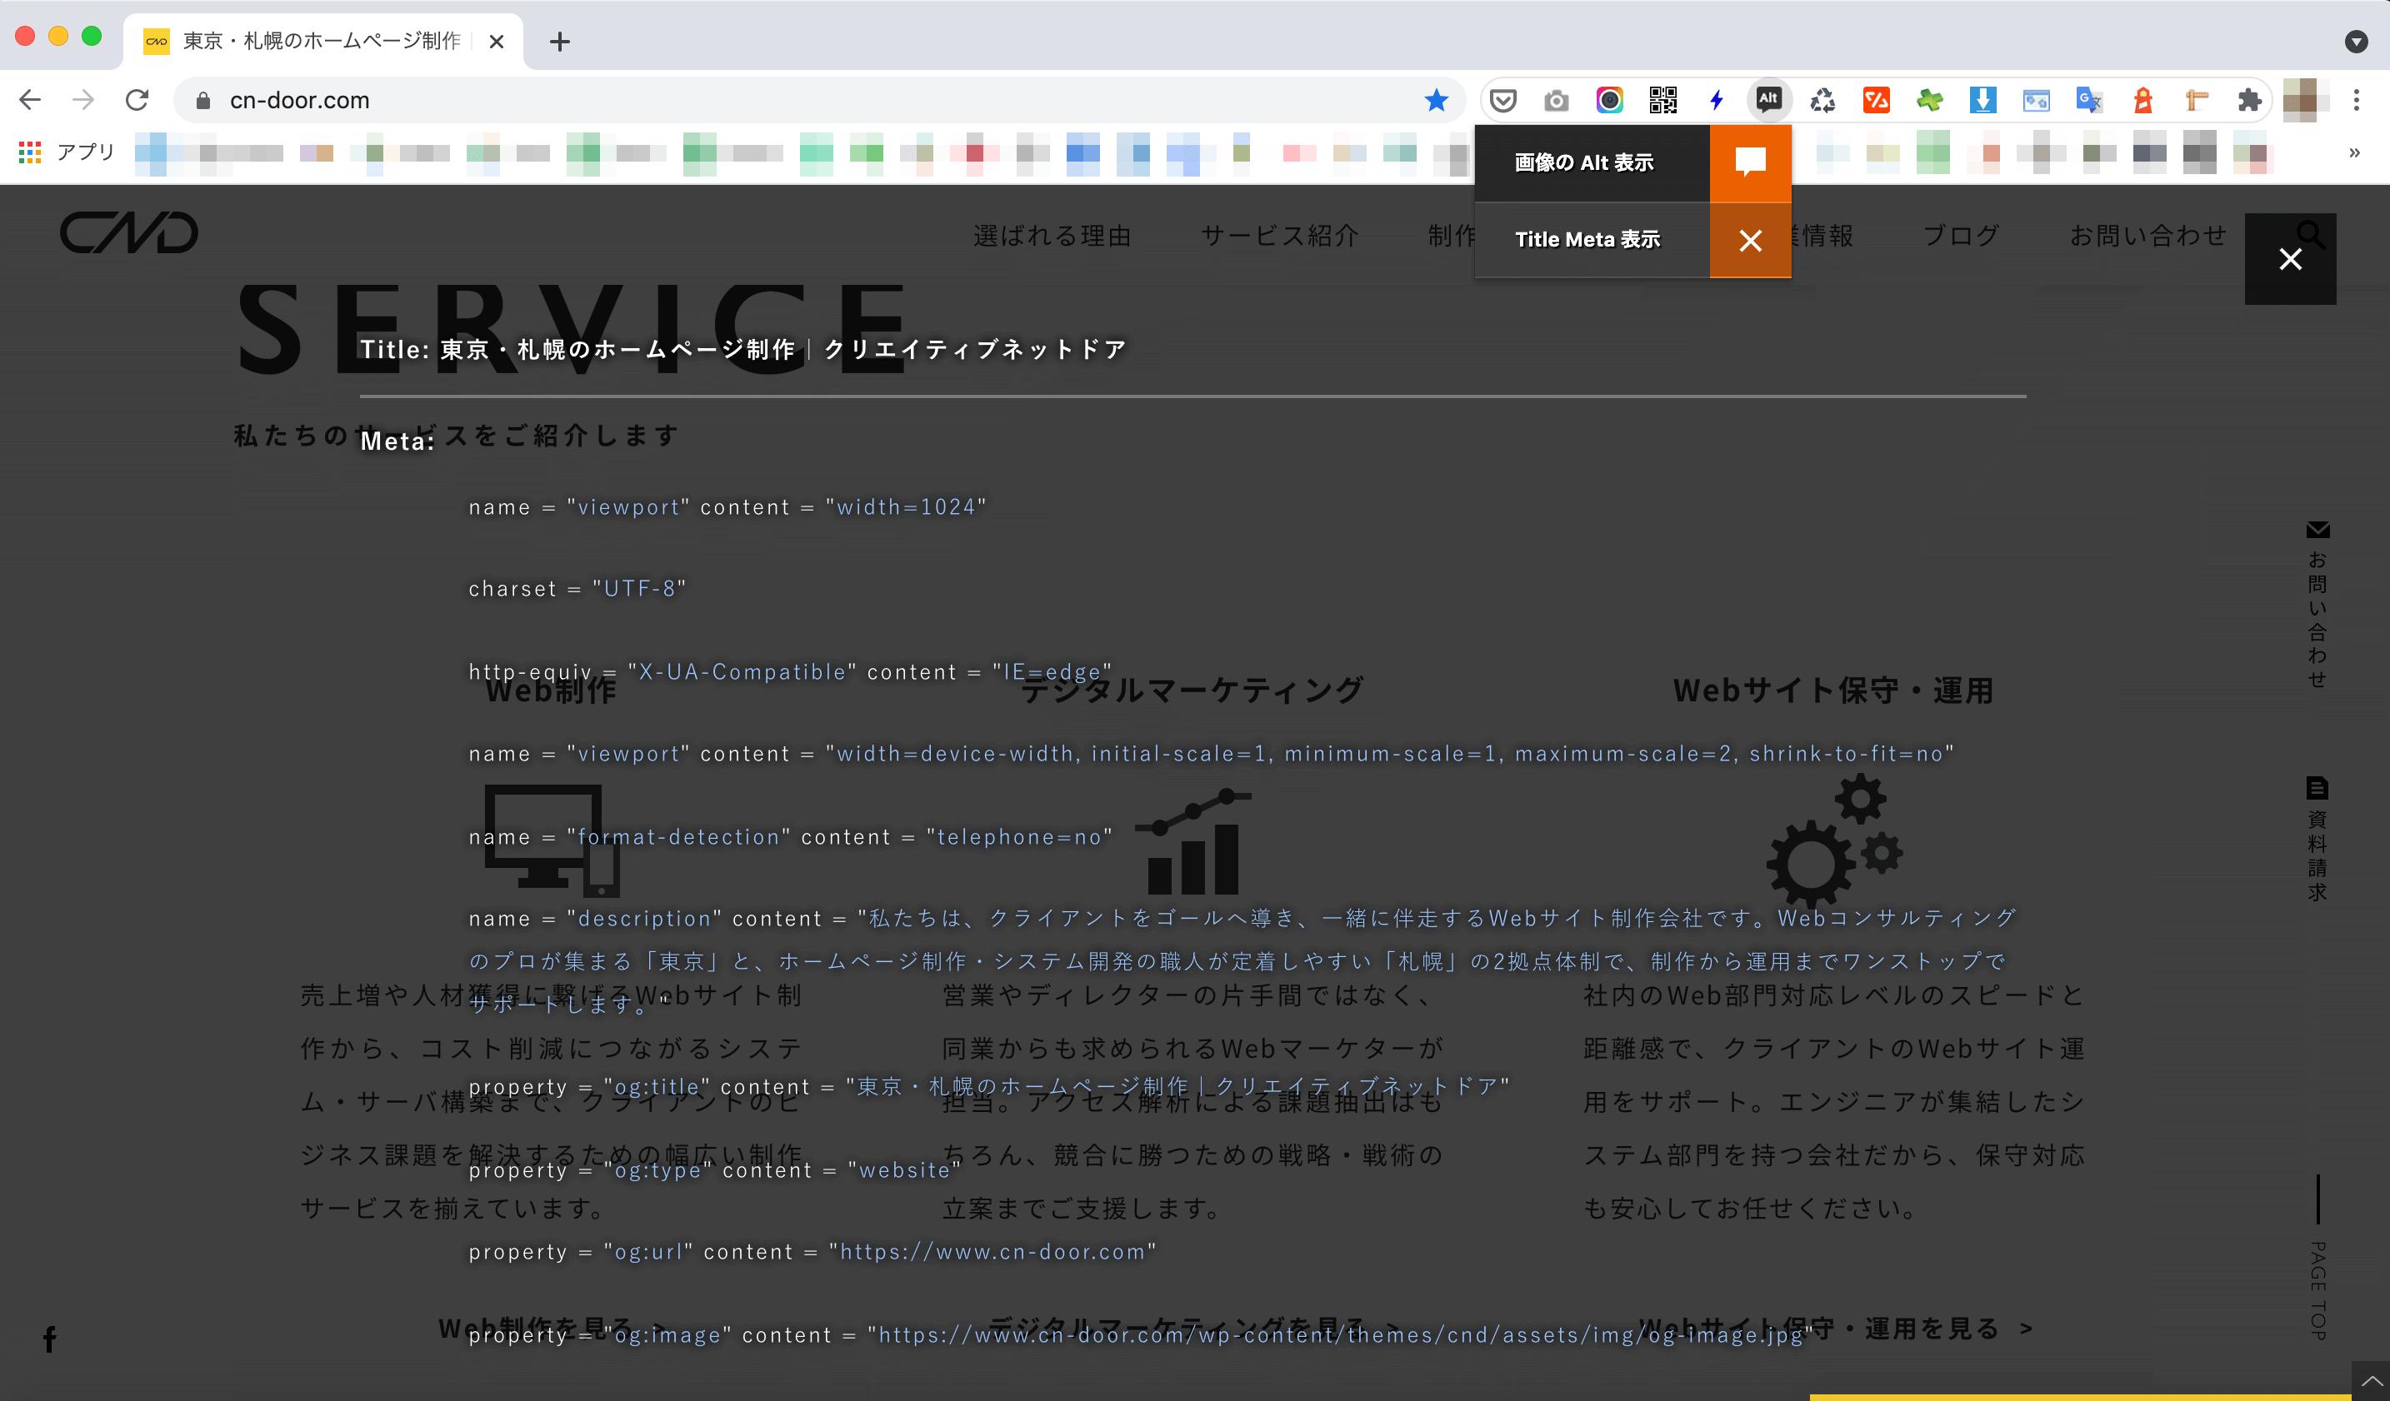
Task: Open the アプリ apps shortcut
Action: pos(67,152)
